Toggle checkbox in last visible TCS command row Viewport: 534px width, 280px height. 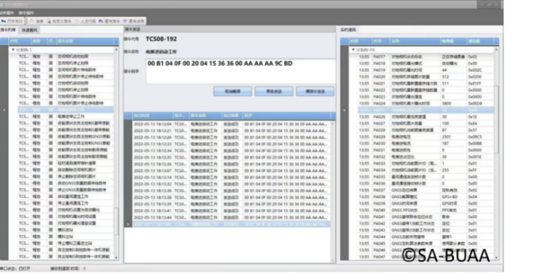pos(51,256)
